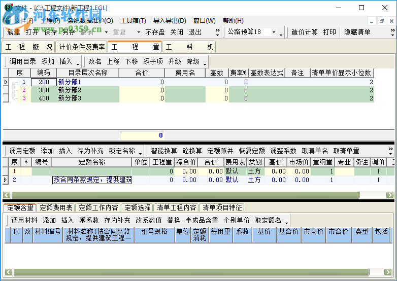Open the 工程(P) menu
This screenshot has height=281, width=397.
pos(50,21)
